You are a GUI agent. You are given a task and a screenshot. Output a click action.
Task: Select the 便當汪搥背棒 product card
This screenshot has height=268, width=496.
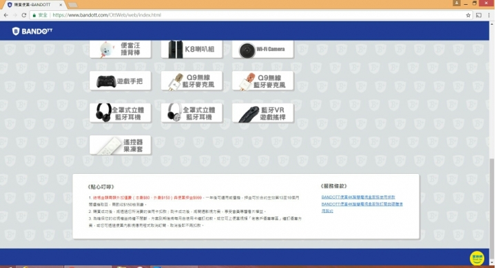pos(120,49)
